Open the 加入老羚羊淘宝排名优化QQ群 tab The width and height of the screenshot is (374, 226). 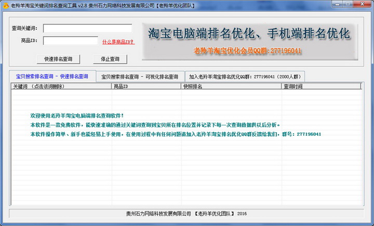245,77
